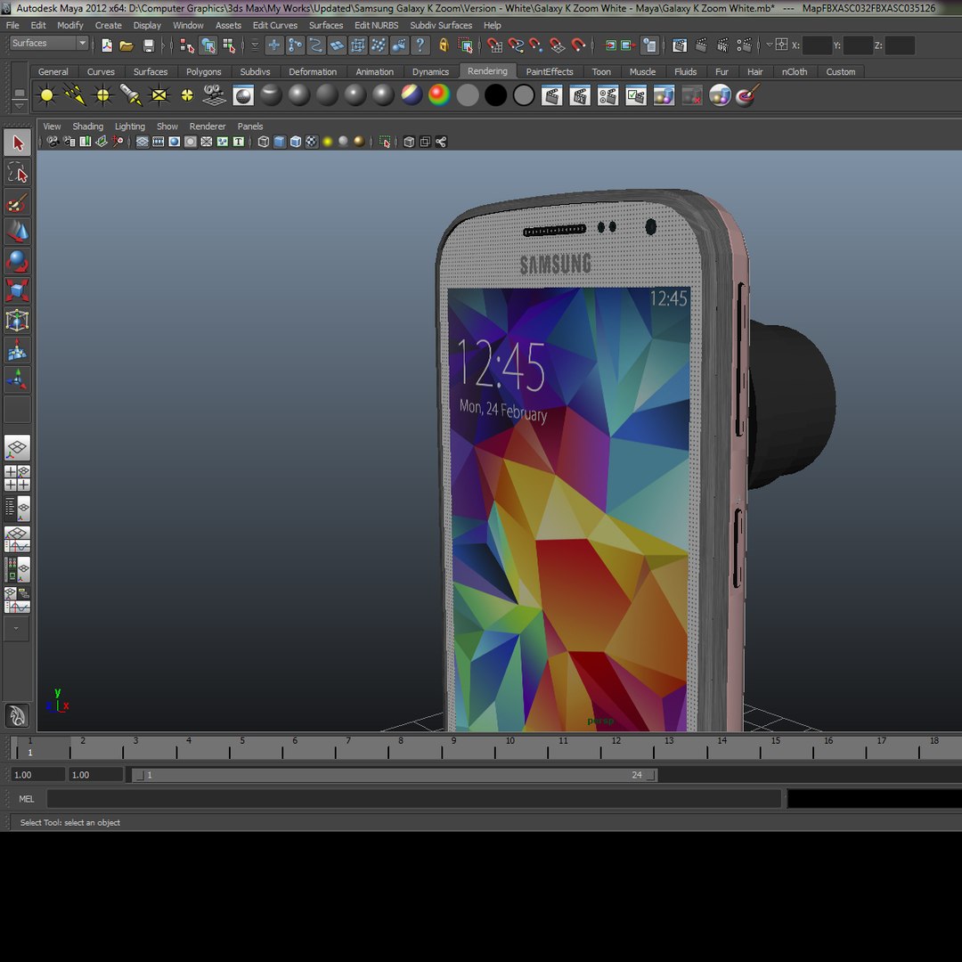This screenshot has width=962, height=962.
Task: Toggle textured display checker icon
Action: click(312, 143)
